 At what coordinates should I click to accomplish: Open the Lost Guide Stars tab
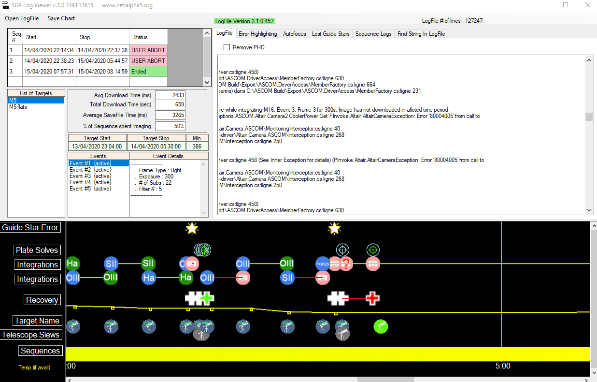(331, 34)
